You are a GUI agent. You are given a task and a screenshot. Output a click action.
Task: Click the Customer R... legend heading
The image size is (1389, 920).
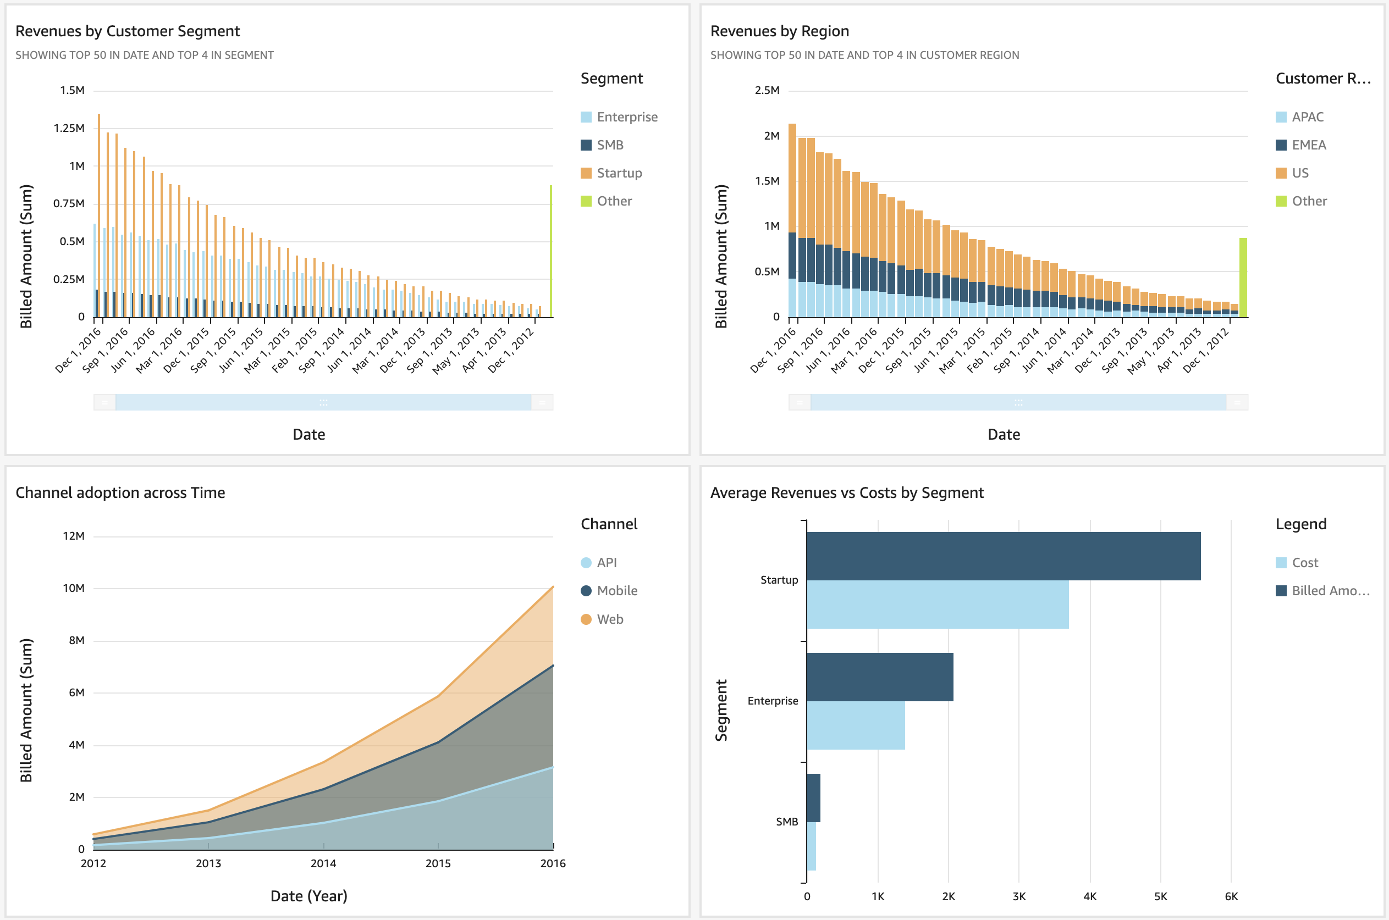tap(1323, 79)
